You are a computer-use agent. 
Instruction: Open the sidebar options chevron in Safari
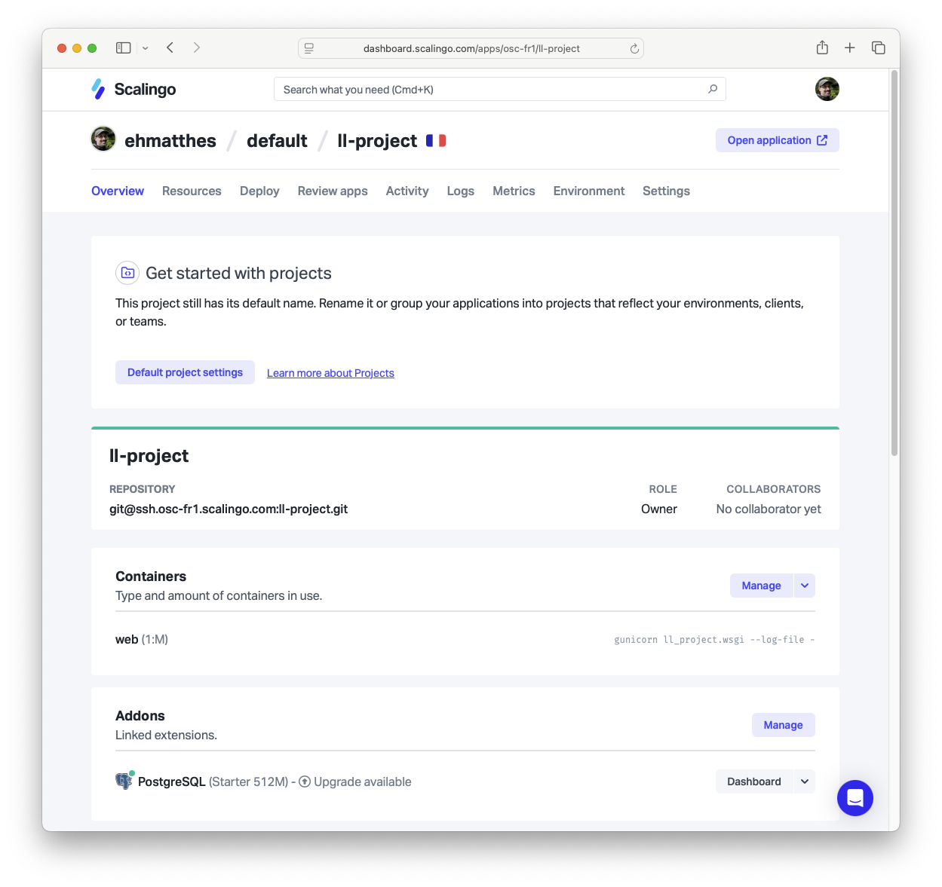146,48
